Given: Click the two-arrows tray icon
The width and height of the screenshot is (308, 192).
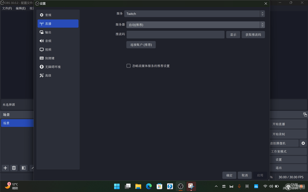Looking at the screenshot, I should [224, 186].
